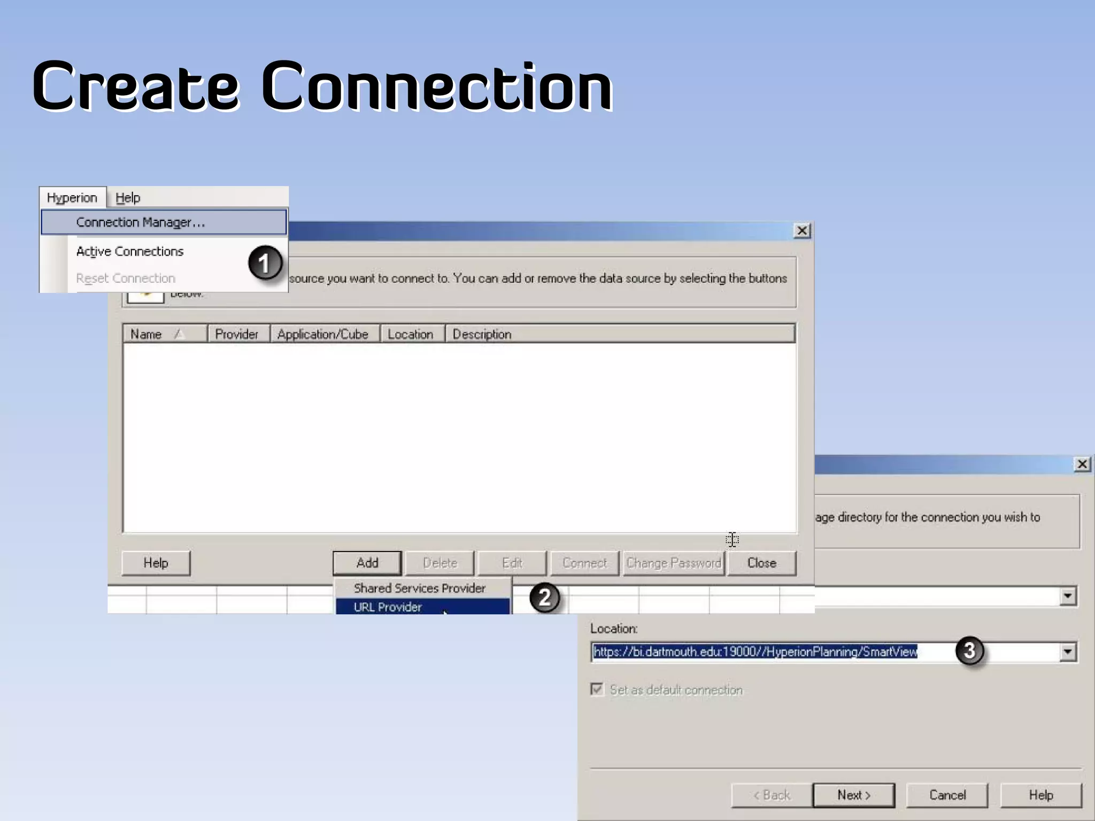Click the Application/Cube column header
Screen dimensions: 1095x821
point(325,334)
